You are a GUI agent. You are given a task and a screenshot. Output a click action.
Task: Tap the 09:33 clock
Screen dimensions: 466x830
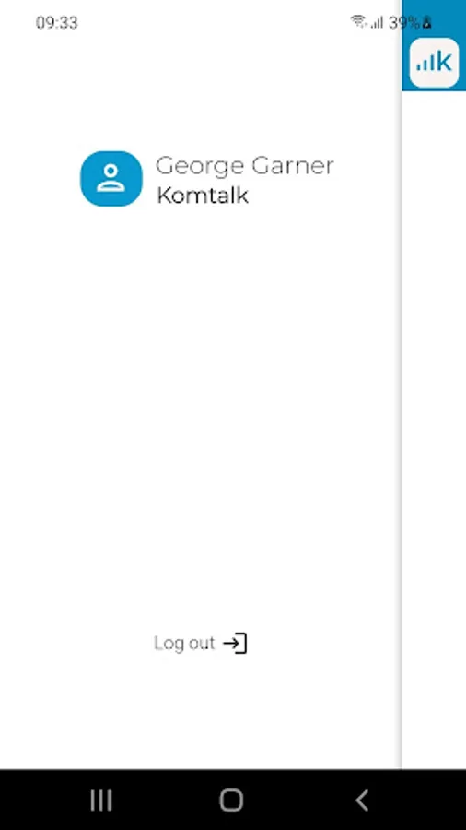(56, 23)
